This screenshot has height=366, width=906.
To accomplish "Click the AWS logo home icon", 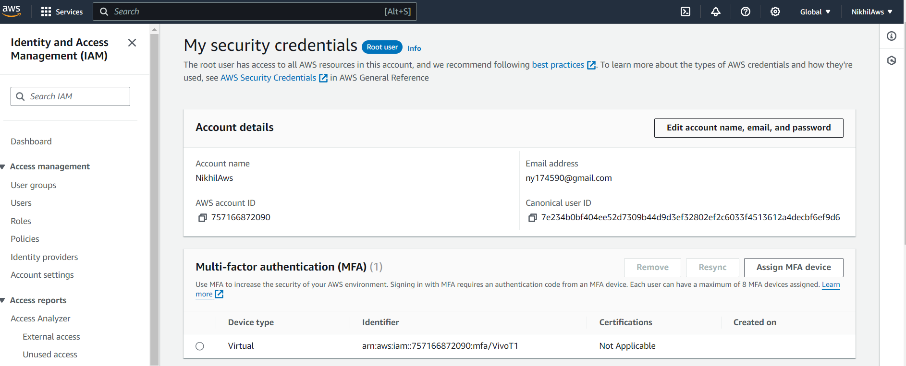I will (11, 11).
